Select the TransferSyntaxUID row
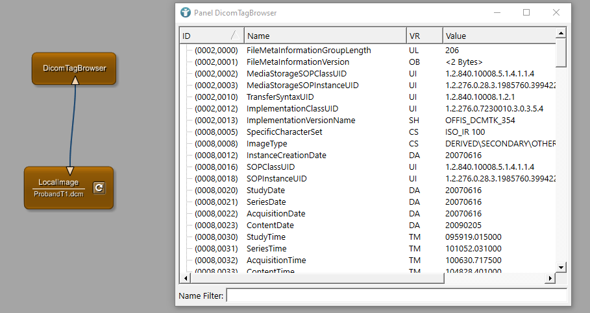This screenshot has width=590, height=313. click(280, 97)
